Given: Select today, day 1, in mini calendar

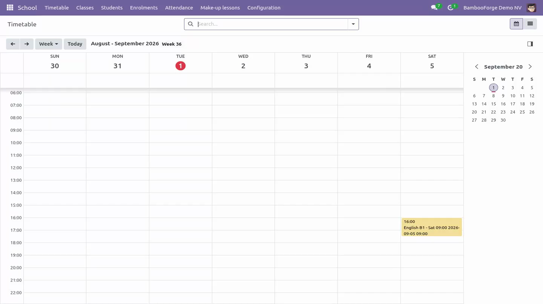Looking at the screenshot, I should [x=493, y=88].
